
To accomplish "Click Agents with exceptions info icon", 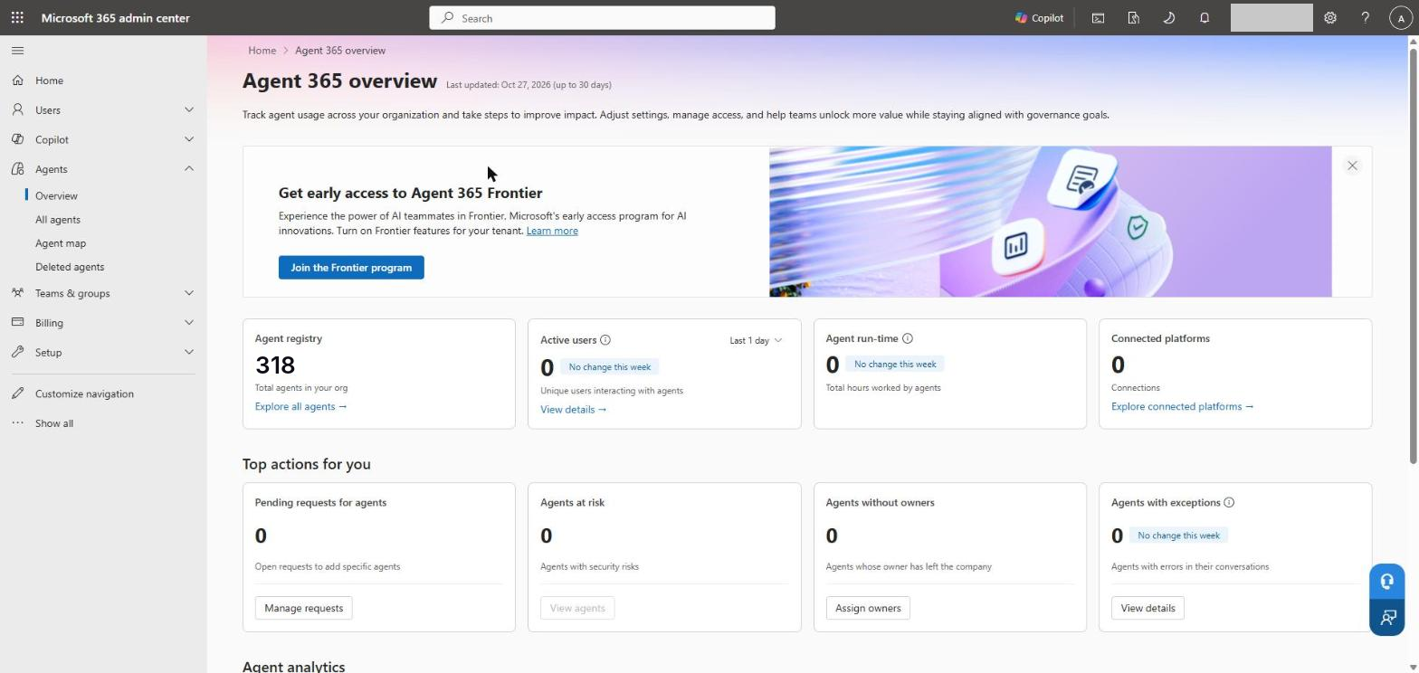I will [1229, 502].
